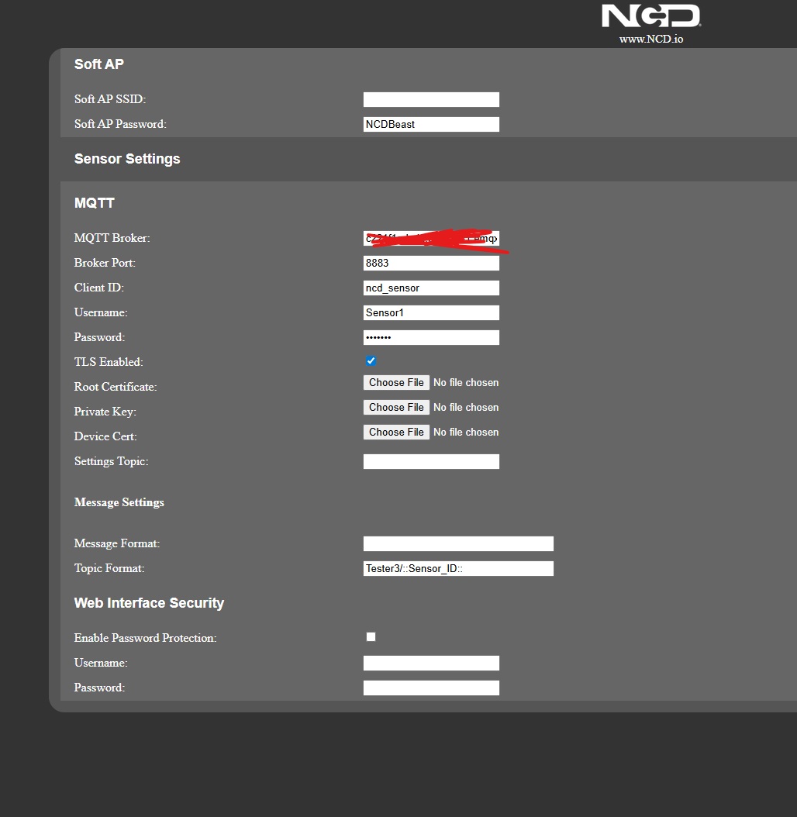
Task: Click the Client ID field with ncd_sensor
Action: tap(431, 288)
